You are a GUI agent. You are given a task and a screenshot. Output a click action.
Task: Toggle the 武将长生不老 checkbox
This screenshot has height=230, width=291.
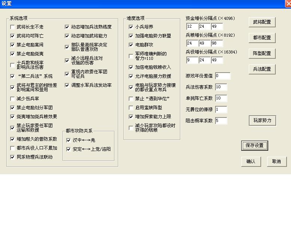[13, 27]
